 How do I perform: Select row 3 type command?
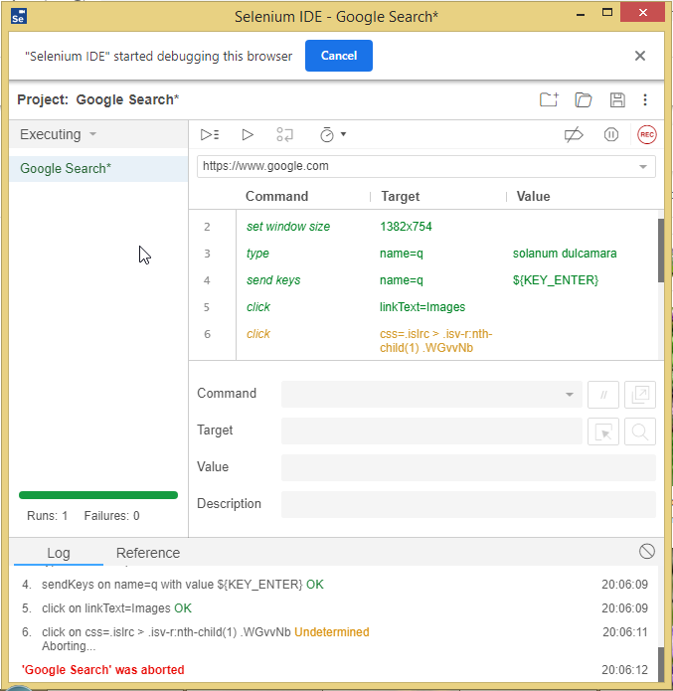(x=423, y=254)
